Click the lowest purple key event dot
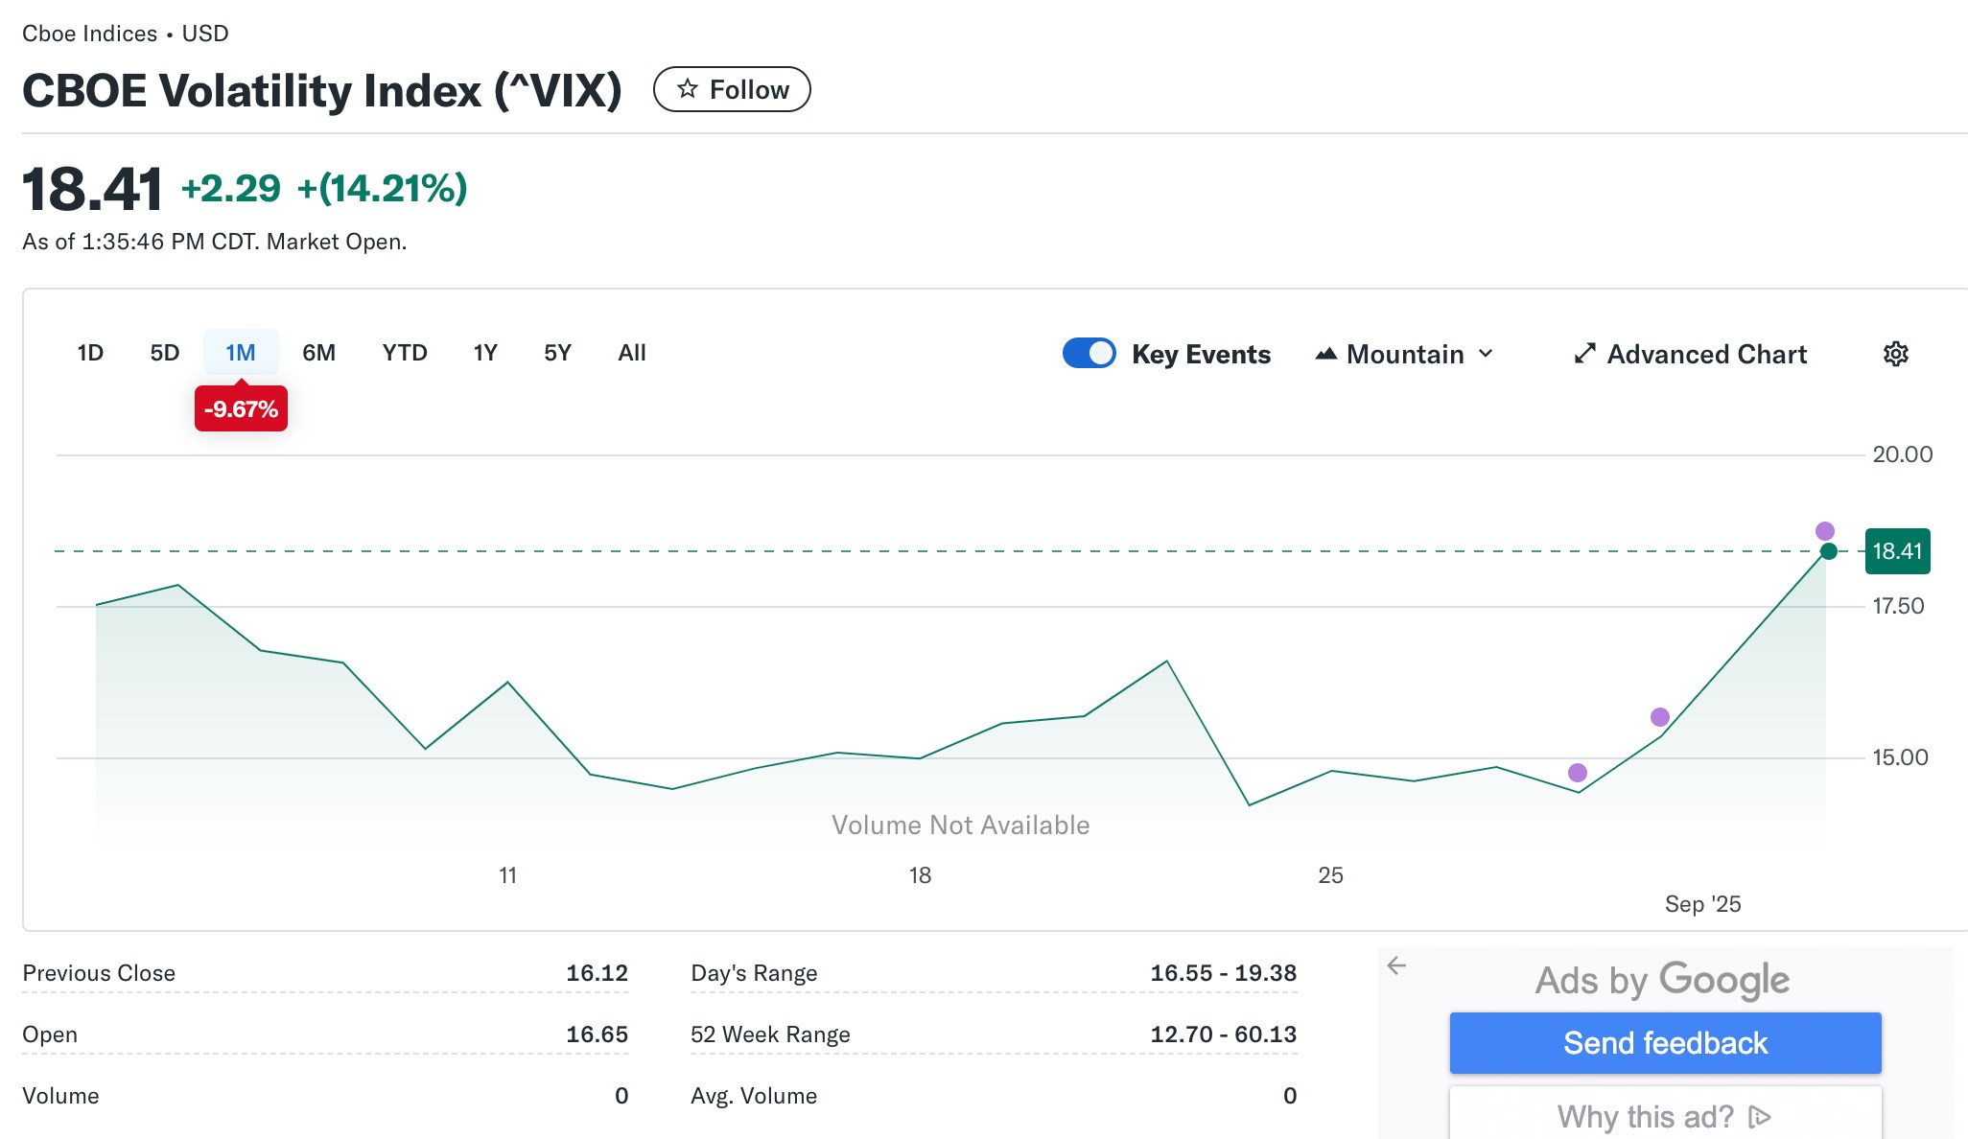 (1577, 773)
